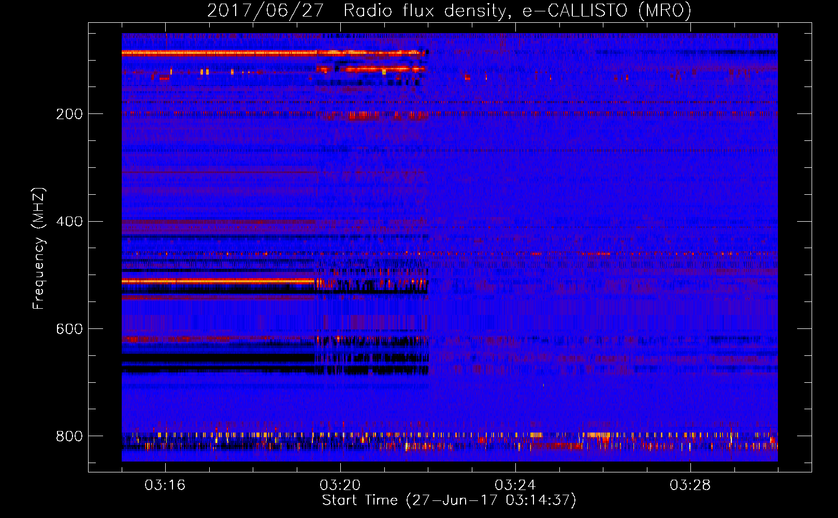
Task: Click the 400 frequency tick label
Action: (x=69, y=222)
